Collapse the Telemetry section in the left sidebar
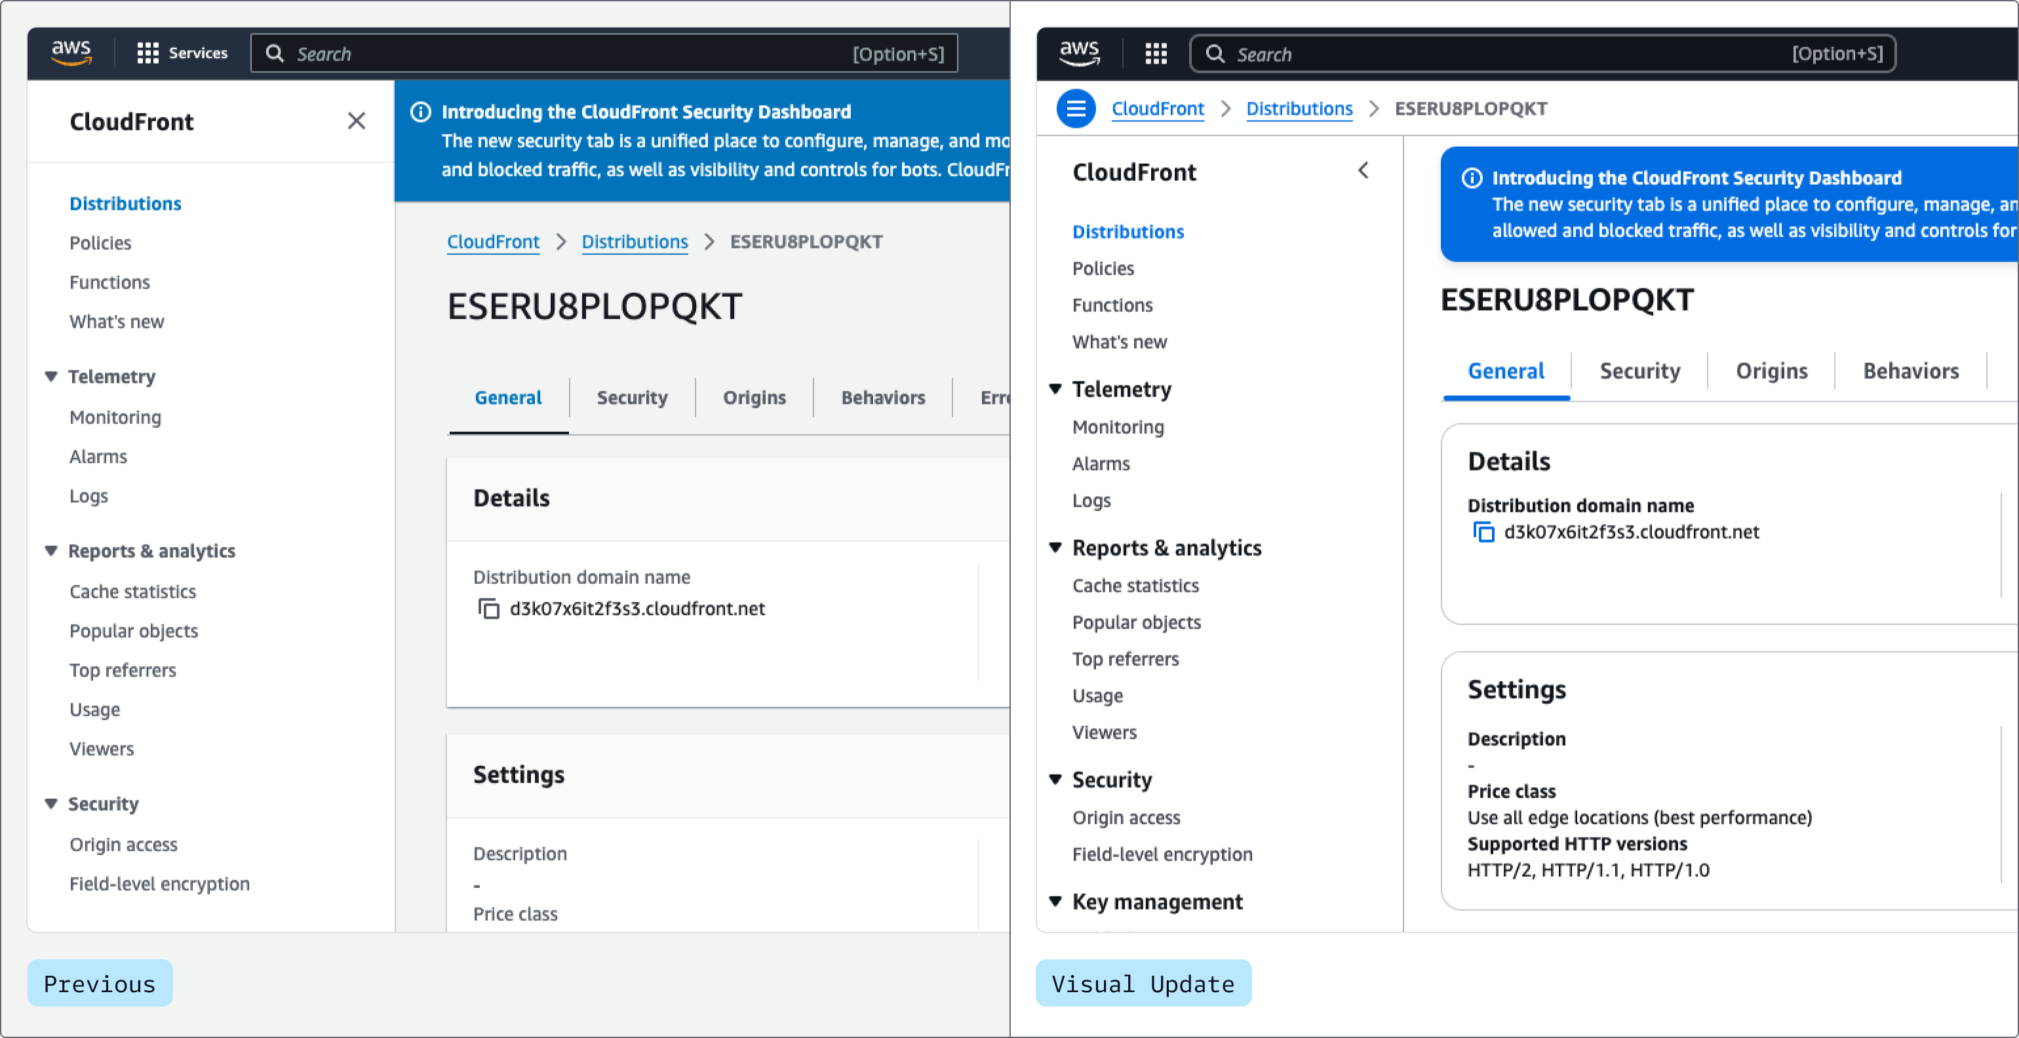This screenshot has width=2019, height=1038. 52,377
